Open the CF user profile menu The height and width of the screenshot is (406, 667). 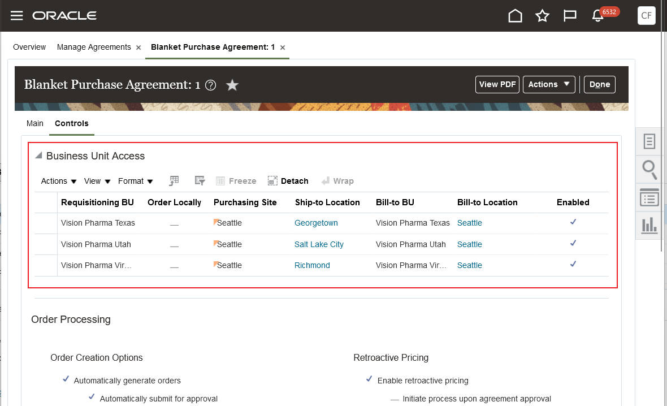click(646, 16)
